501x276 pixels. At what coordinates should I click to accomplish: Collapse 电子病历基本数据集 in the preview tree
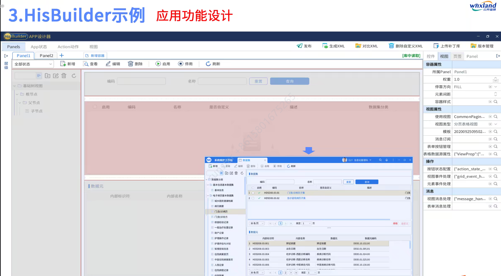pyautogui.click(x=208, y=196)
